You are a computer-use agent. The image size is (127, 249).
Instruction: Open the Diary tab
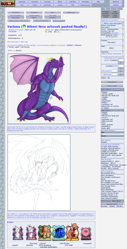coord(53,12)
